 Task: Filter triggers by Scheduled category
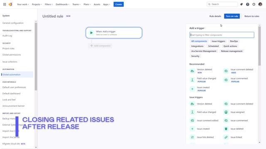[213, 46]
